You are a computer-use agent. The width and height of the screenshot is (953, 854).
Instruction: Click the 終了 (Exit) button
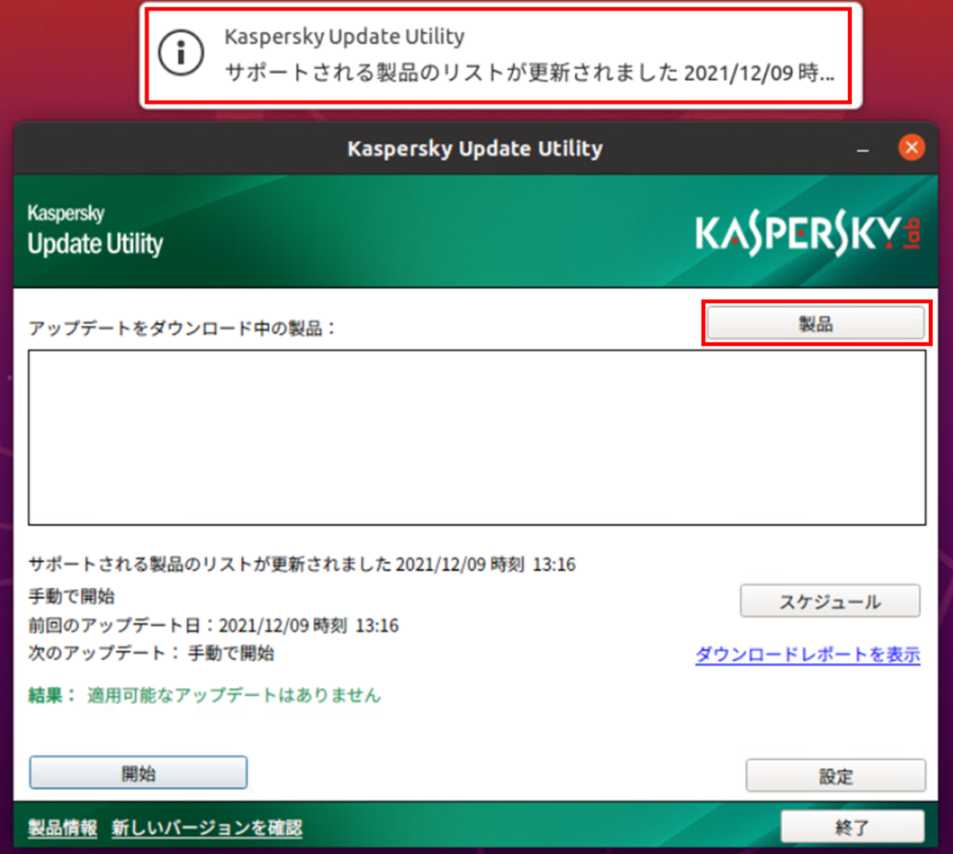tap(852, 826)
